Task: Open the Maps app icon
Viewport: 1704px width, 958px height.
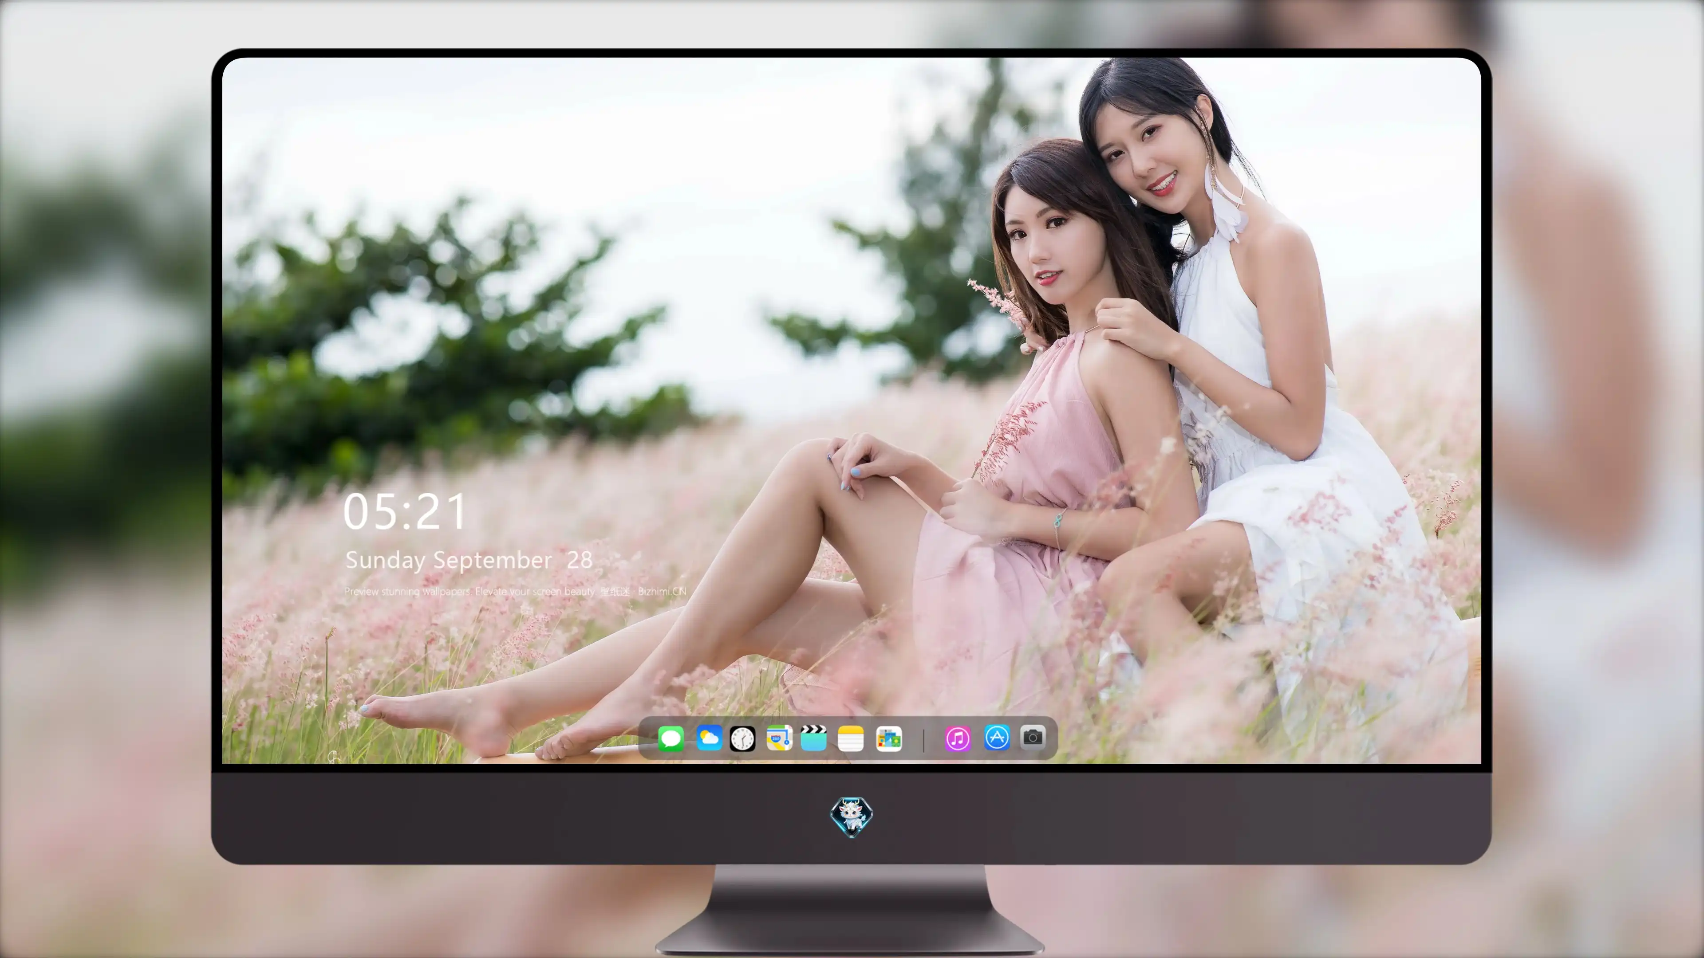Action: tap(779, 738)
